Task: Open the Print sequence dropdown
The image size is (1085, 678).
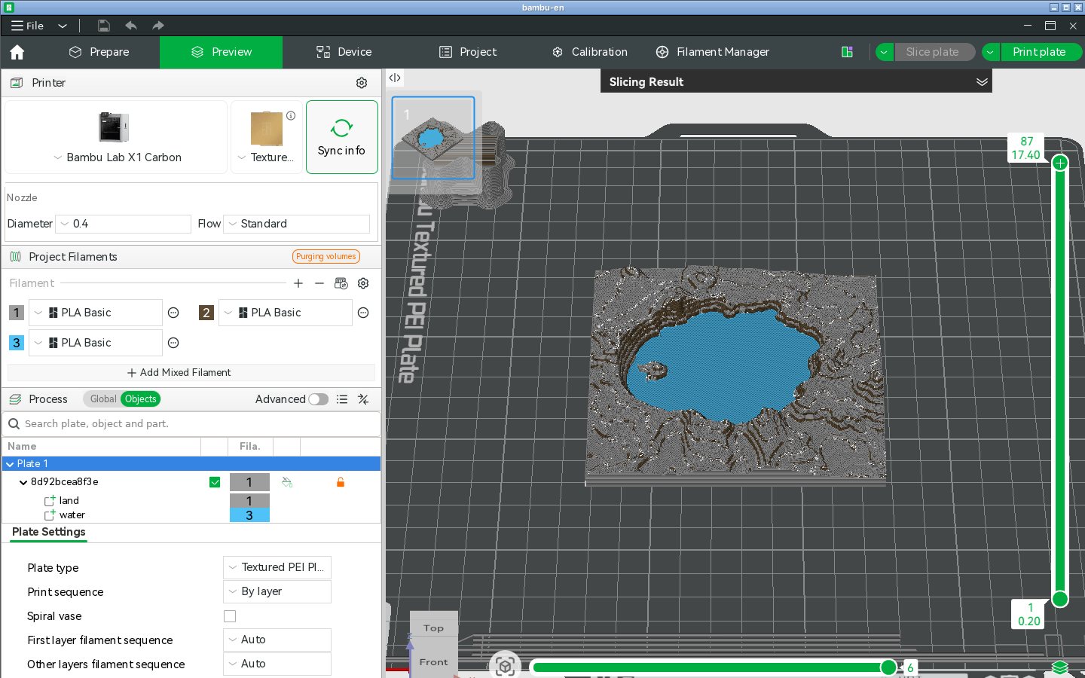Action: pos(277,591)
